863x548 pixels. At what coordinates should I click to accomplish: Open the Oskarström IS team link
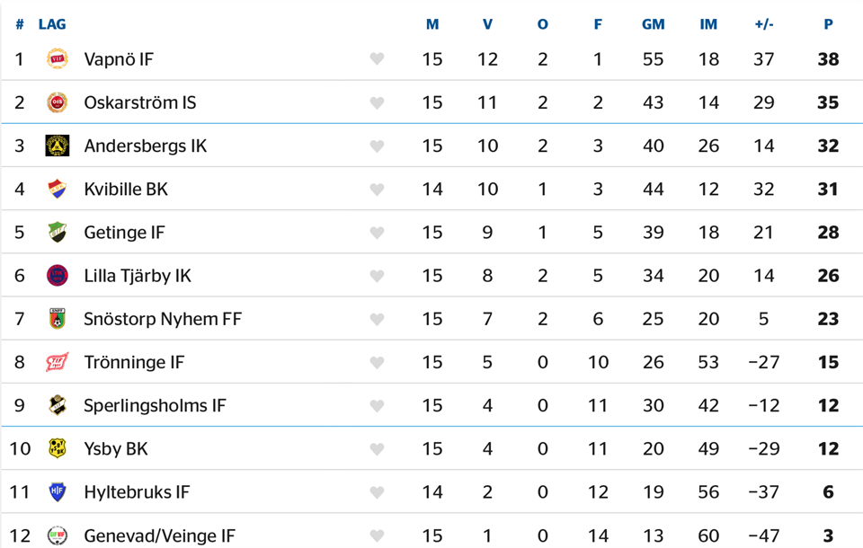[139, 102]
